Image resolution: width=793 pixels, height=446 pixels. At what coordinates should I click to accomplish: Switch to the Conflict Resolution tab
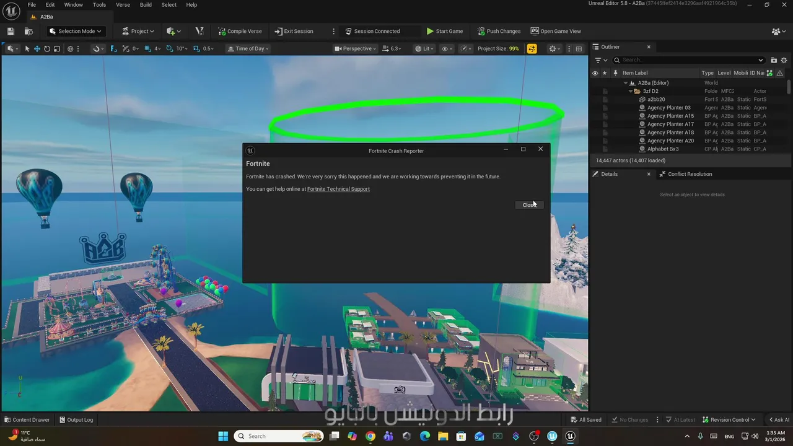(685, 174)
